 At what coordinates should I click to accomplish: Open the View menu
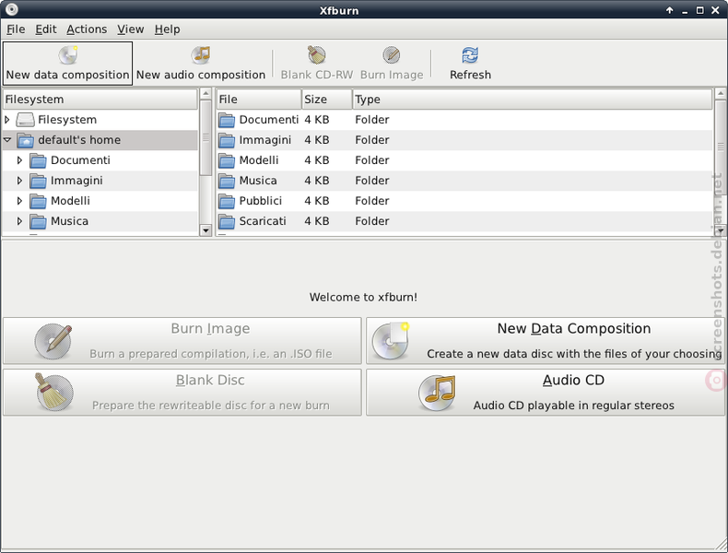(131, 29)
